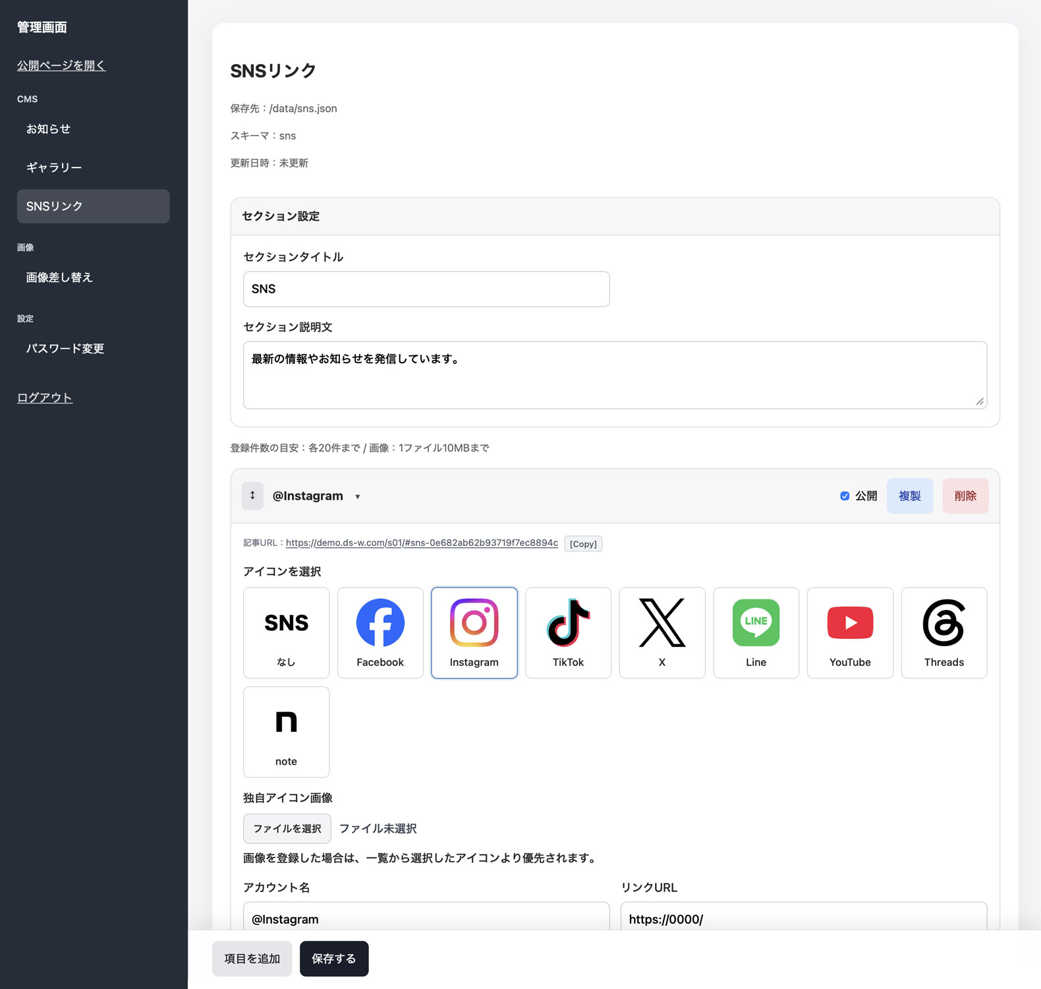Save changes with 保存する button
Viewport: 1041px width, 989px height.
[x=334, y=959]
